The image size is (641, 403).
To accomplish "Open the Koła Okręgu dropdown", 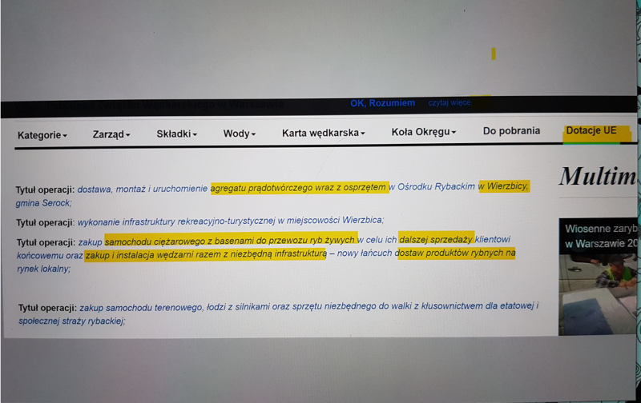I will (x=423, y=132).
